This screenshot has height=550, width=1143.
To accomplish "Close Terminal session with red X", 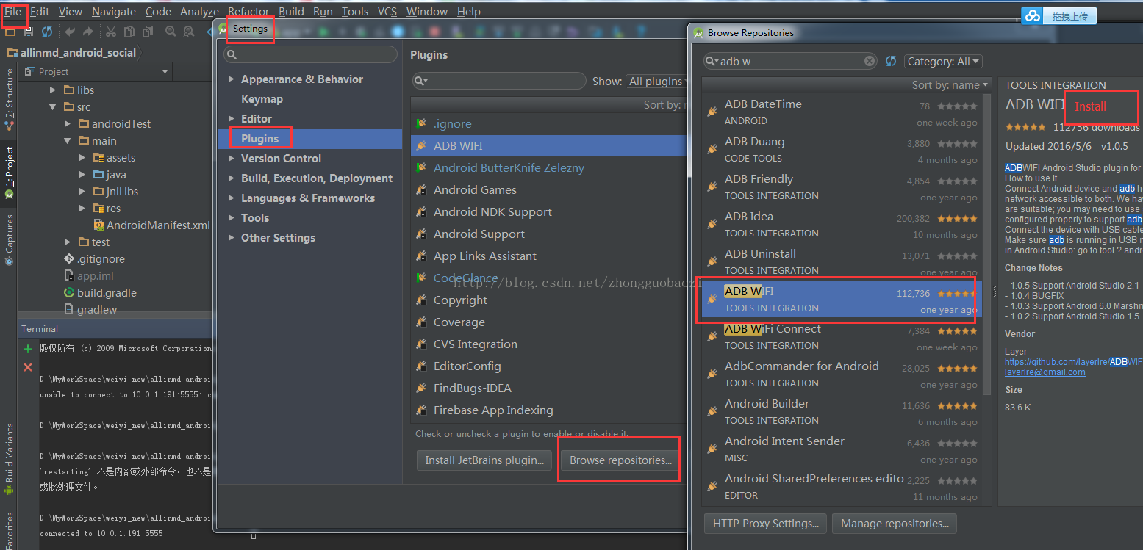I will pos(28,367).
